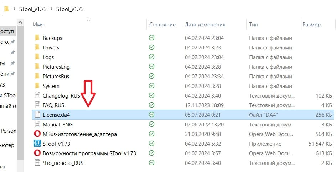The image size is (336, 172).
Task: Click the Opera icon of Возможности программы STool
Action: [37, 153]
